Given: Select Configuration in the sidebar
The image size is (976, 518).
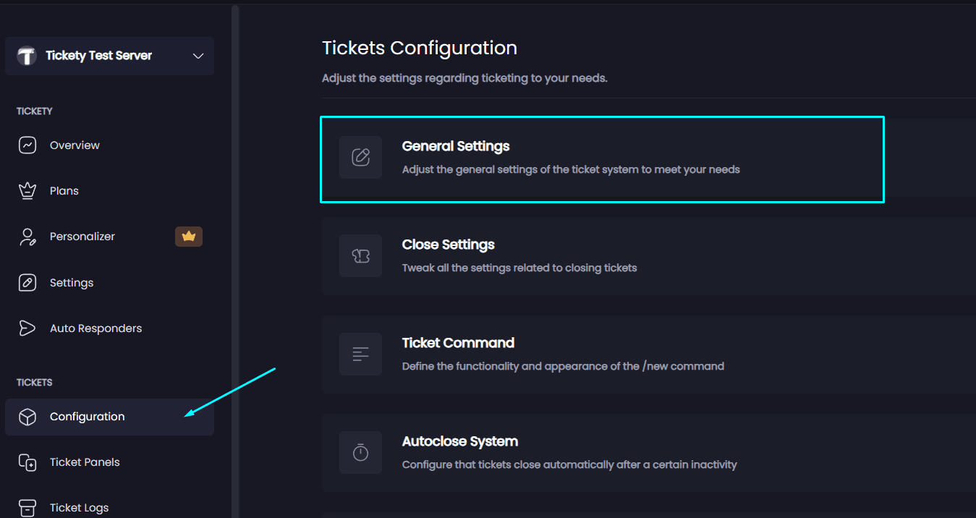Looking at the screenshot, I should click(x=87, y=417).
